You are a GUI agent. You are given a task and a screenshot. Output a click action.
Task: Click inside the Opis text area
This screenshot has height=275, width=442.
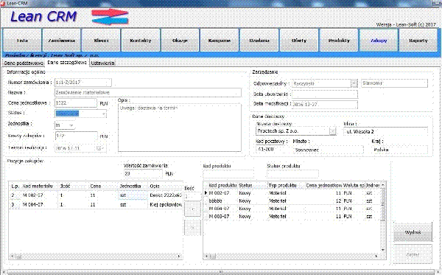coord(180,128)
